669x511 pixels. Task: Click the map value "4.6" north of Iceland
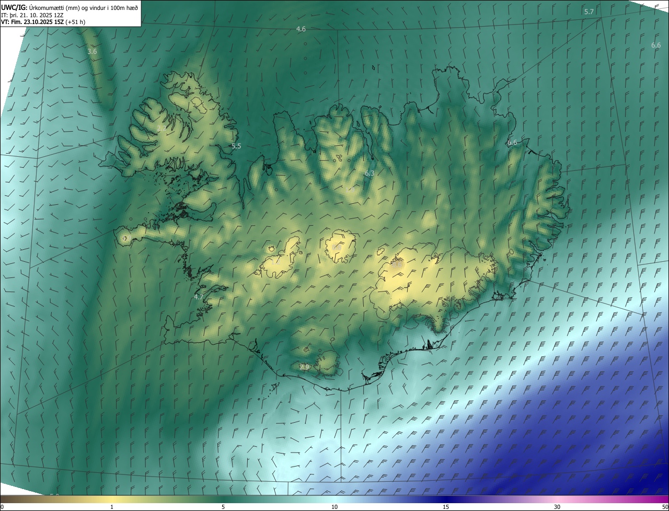[301, 29]
